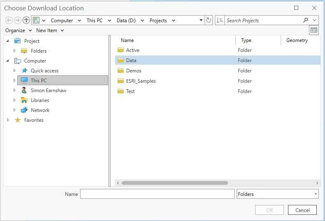The width and height of the screenshot is (325, 221).
Task: Click the Simon Earnshaw user icon
Action: pyautogui.click(x=24, y=90)
